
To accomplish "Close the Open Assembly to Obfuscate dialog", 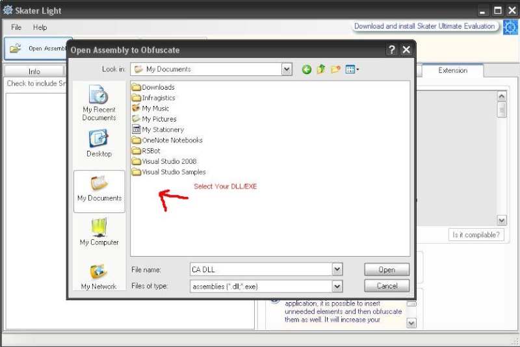I will [x=406, y=50].
